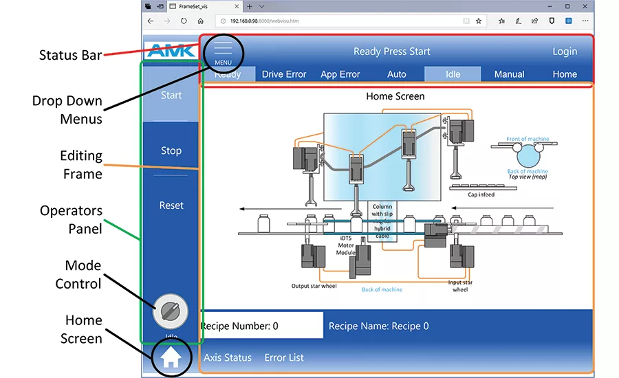Open browser settings and more menu
Image resolution: width=619 pixels, height=378 pixels.
[585, 21]
